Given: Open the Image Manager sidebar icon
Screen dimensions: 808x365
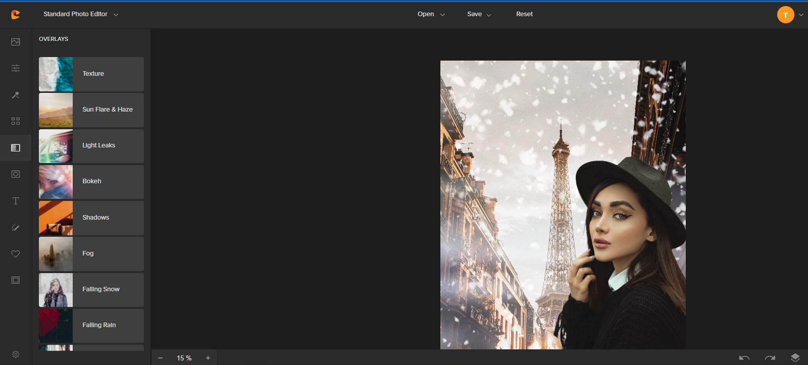Looking at the screenshot, I should tap(16, 42).
